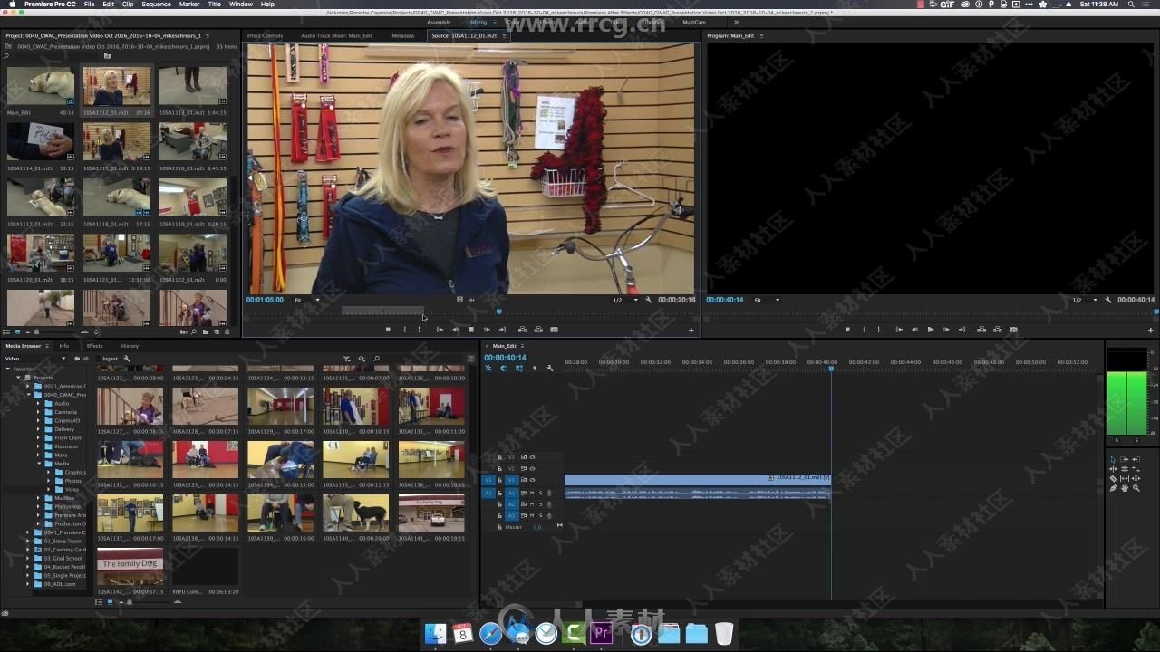Select the Pen tool
Viewport: 1160px width, 652px height.
click(x=1113, y=488)
